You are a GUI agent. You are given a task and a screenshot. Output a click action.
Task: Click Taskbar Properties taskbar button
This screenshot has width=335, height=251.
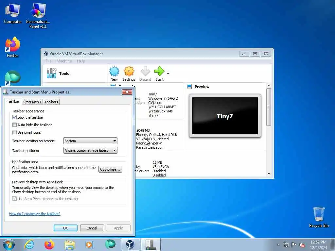coord(150,244)
